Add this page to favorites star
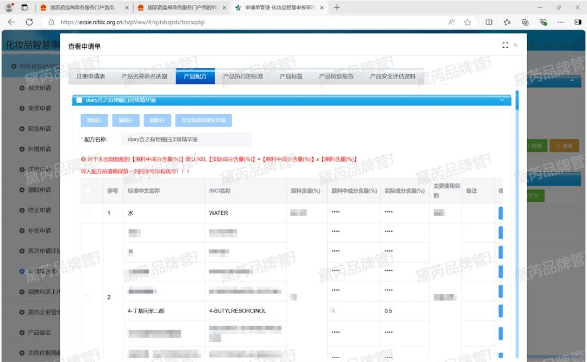 (467, 22)
